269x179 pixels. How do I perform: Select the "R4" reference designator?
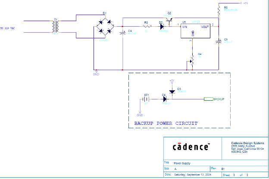click(x=200, y=54)
